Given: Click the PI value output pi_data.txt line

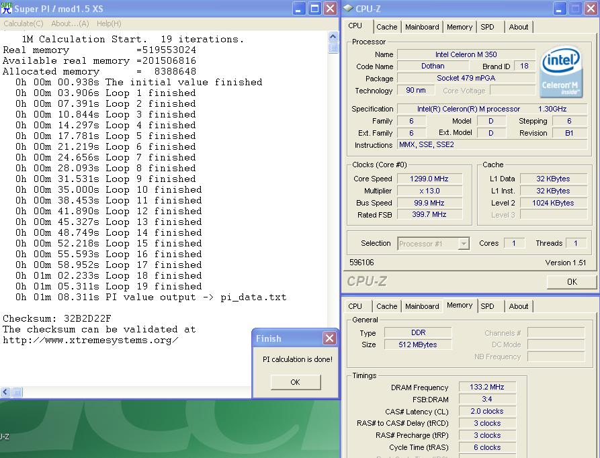Looking at the screenshot, I should (x=151, y=297).
